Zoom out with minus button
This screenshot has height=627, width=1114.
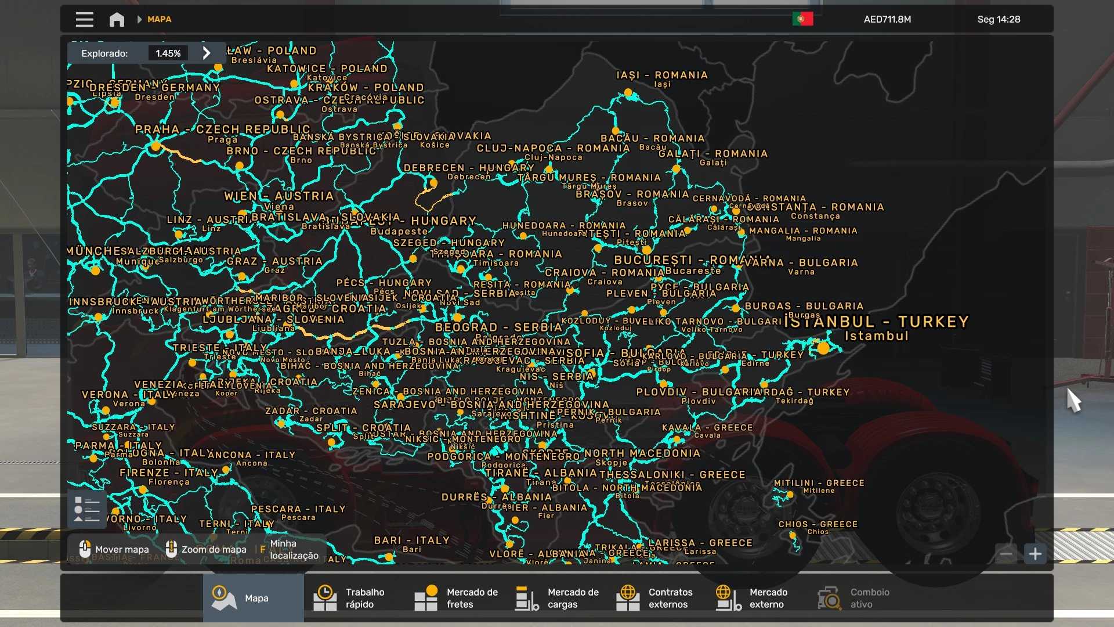pos(1006,554)
